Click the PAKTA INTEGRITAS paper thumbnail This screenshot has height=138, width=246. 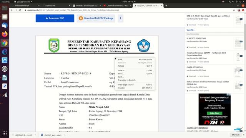point(238,72)
